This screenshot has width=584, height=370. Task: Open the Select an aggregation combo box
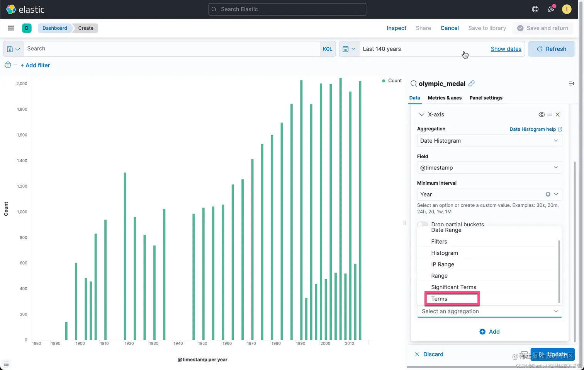tap(489, 311)
